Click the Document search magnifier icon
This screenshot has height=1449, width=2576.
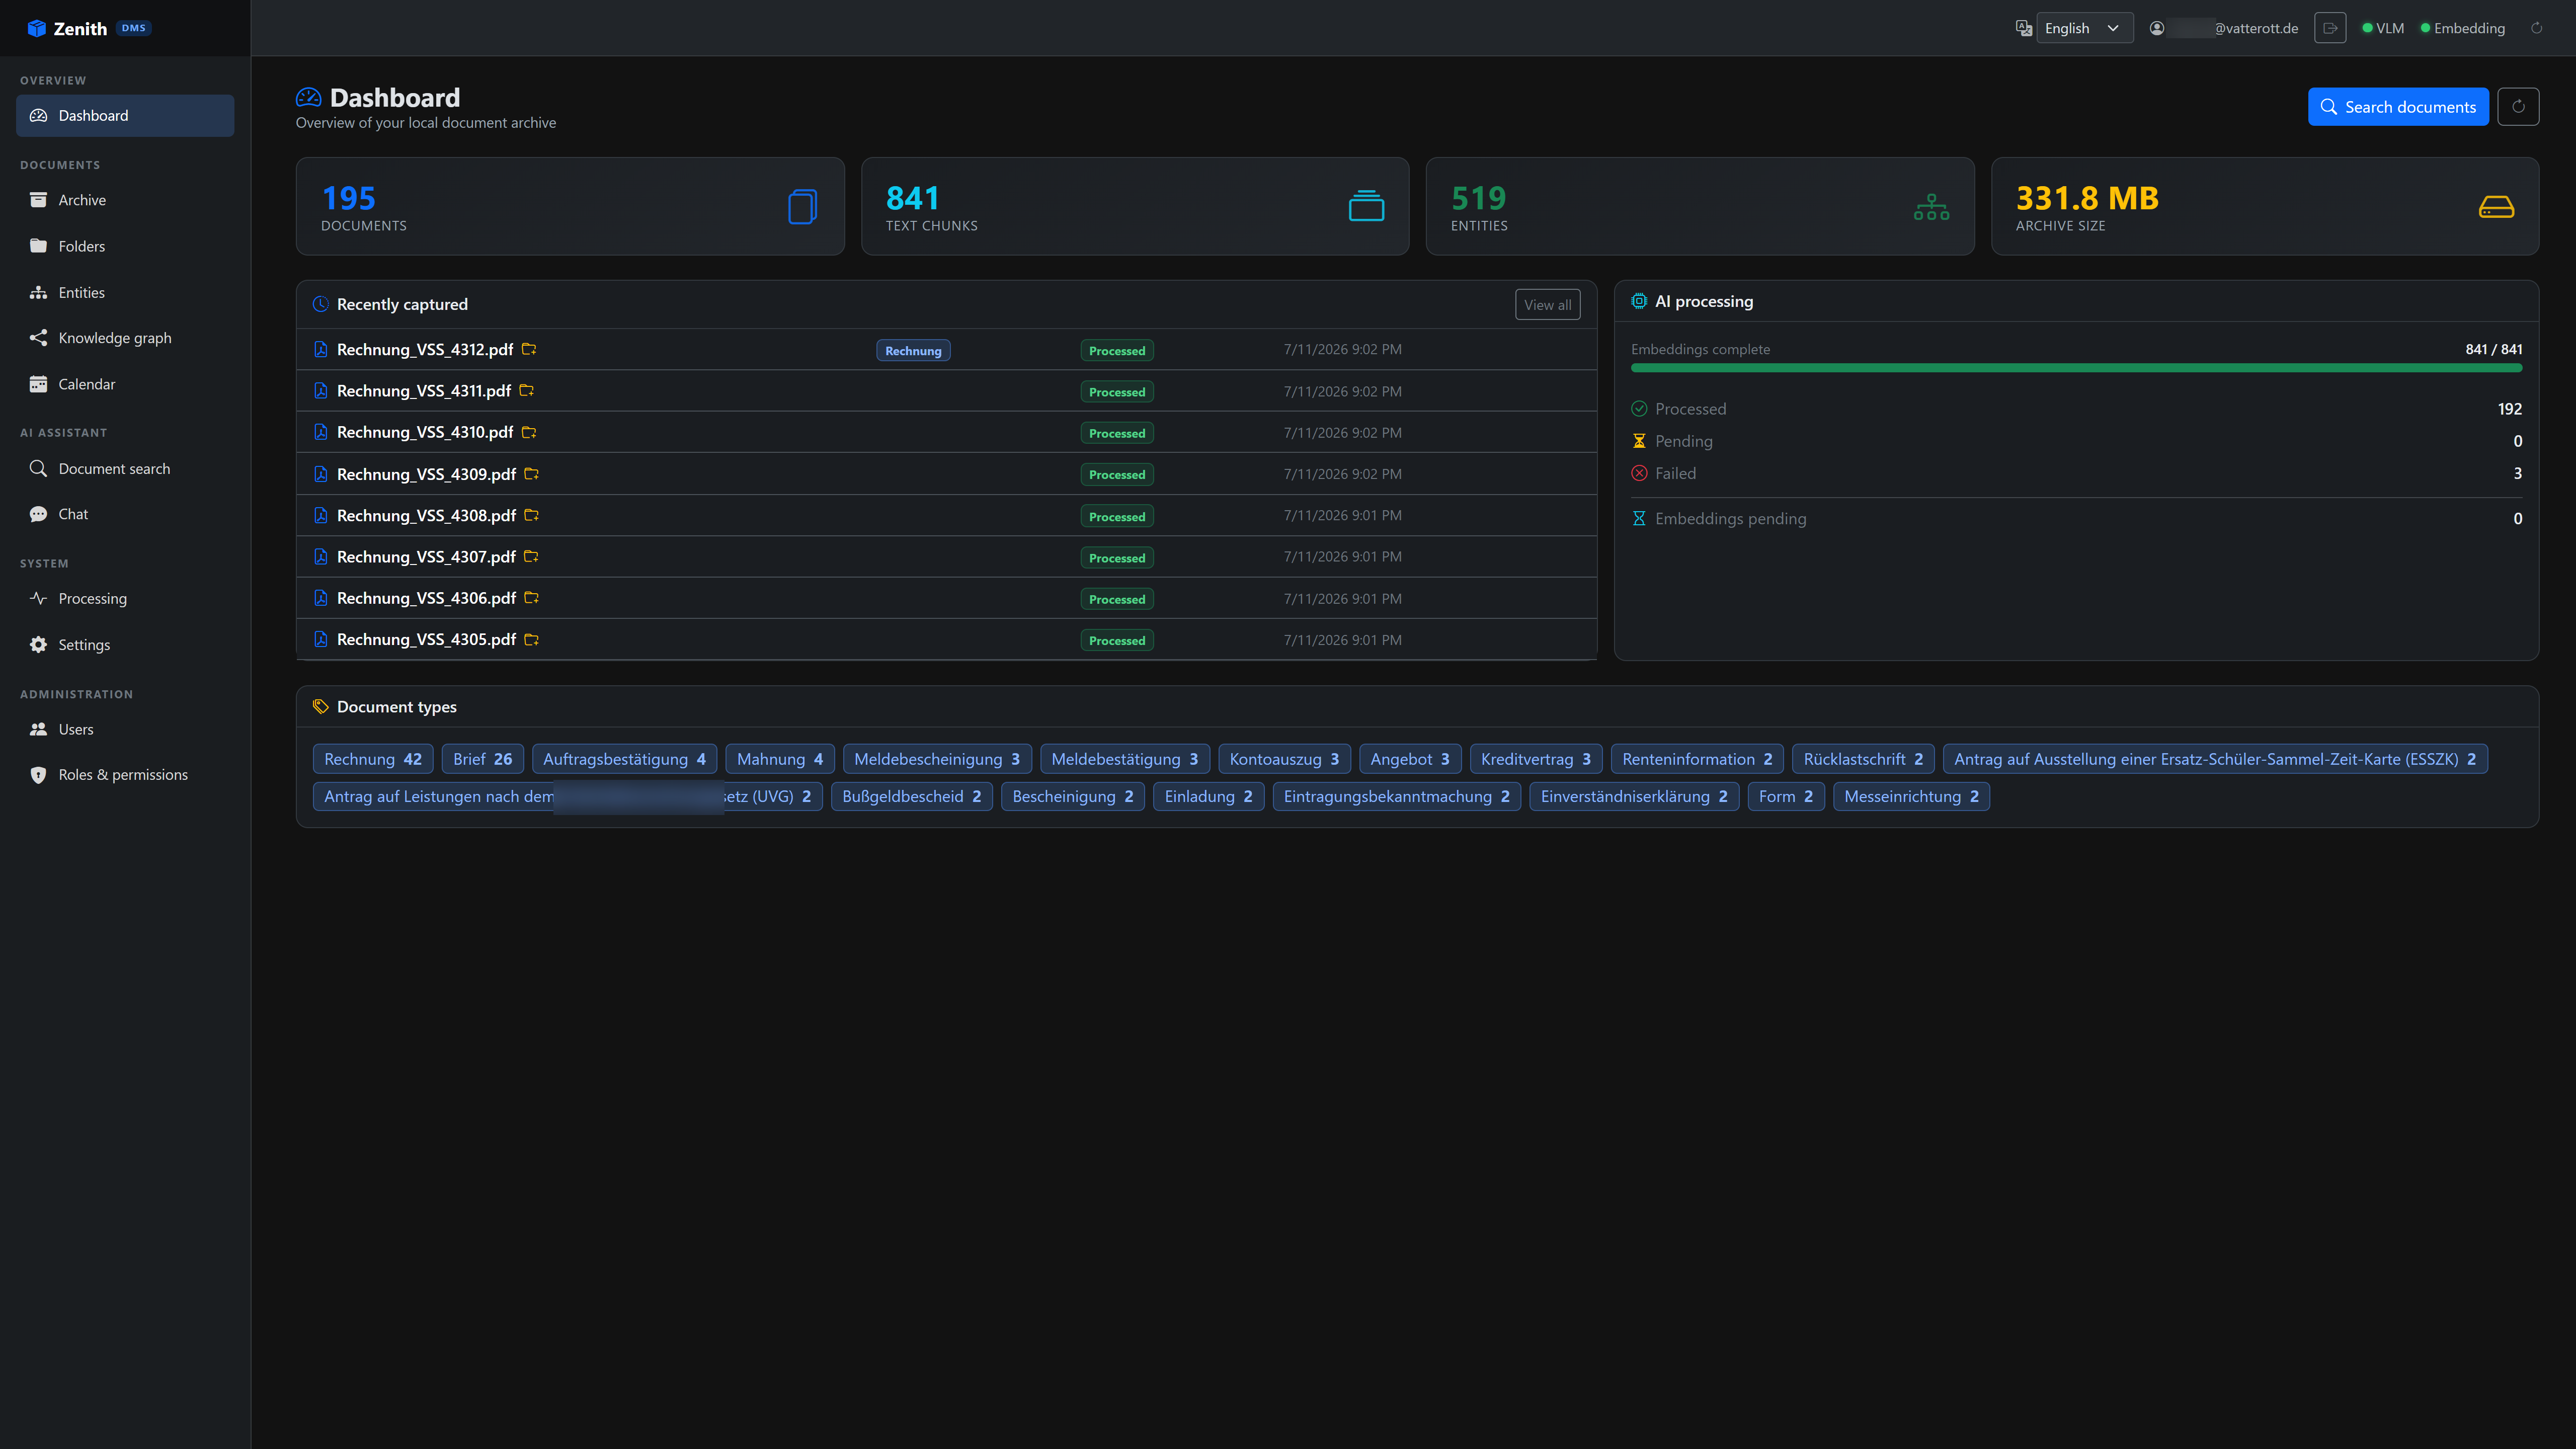tap(38, 468)
